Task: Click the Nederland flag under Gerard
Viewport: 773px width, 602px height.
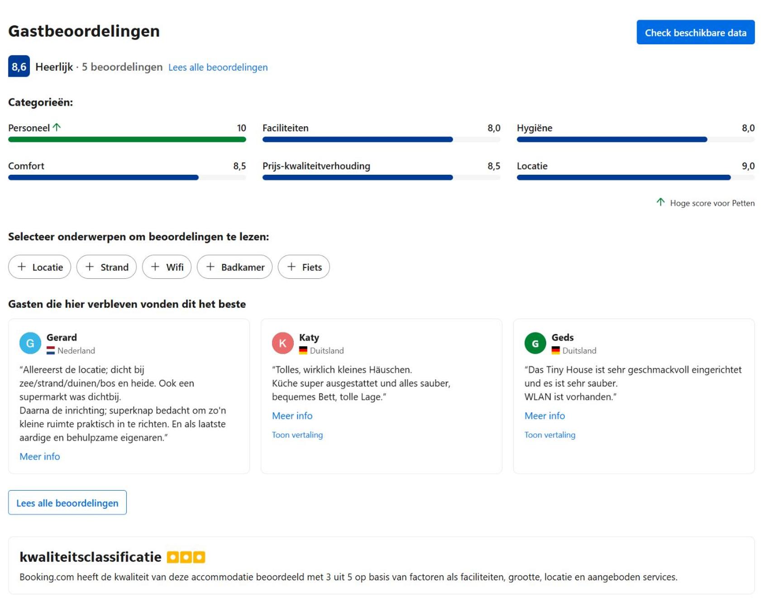Action: 51,351
